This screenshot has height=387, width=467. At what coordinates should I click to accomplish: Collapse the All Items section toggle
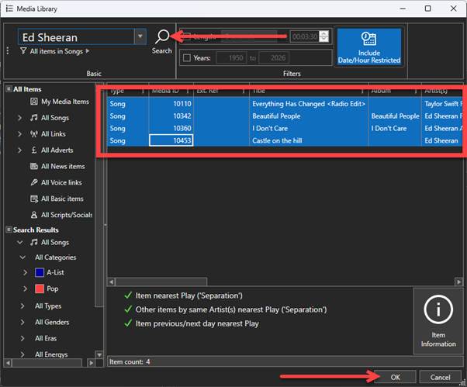(x=9, y=89)
